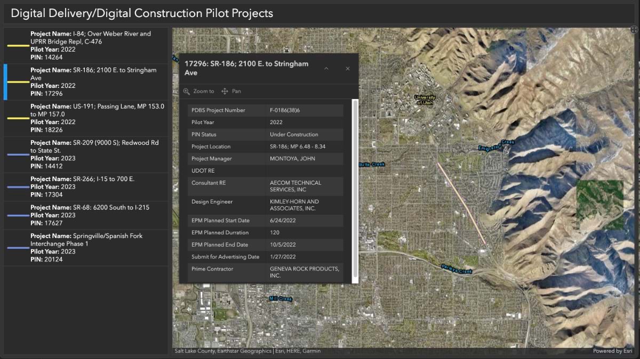Click the 'Design Engineer' field label
The width and height of the screenshot is (640, 359).
[x=212, y=202]
